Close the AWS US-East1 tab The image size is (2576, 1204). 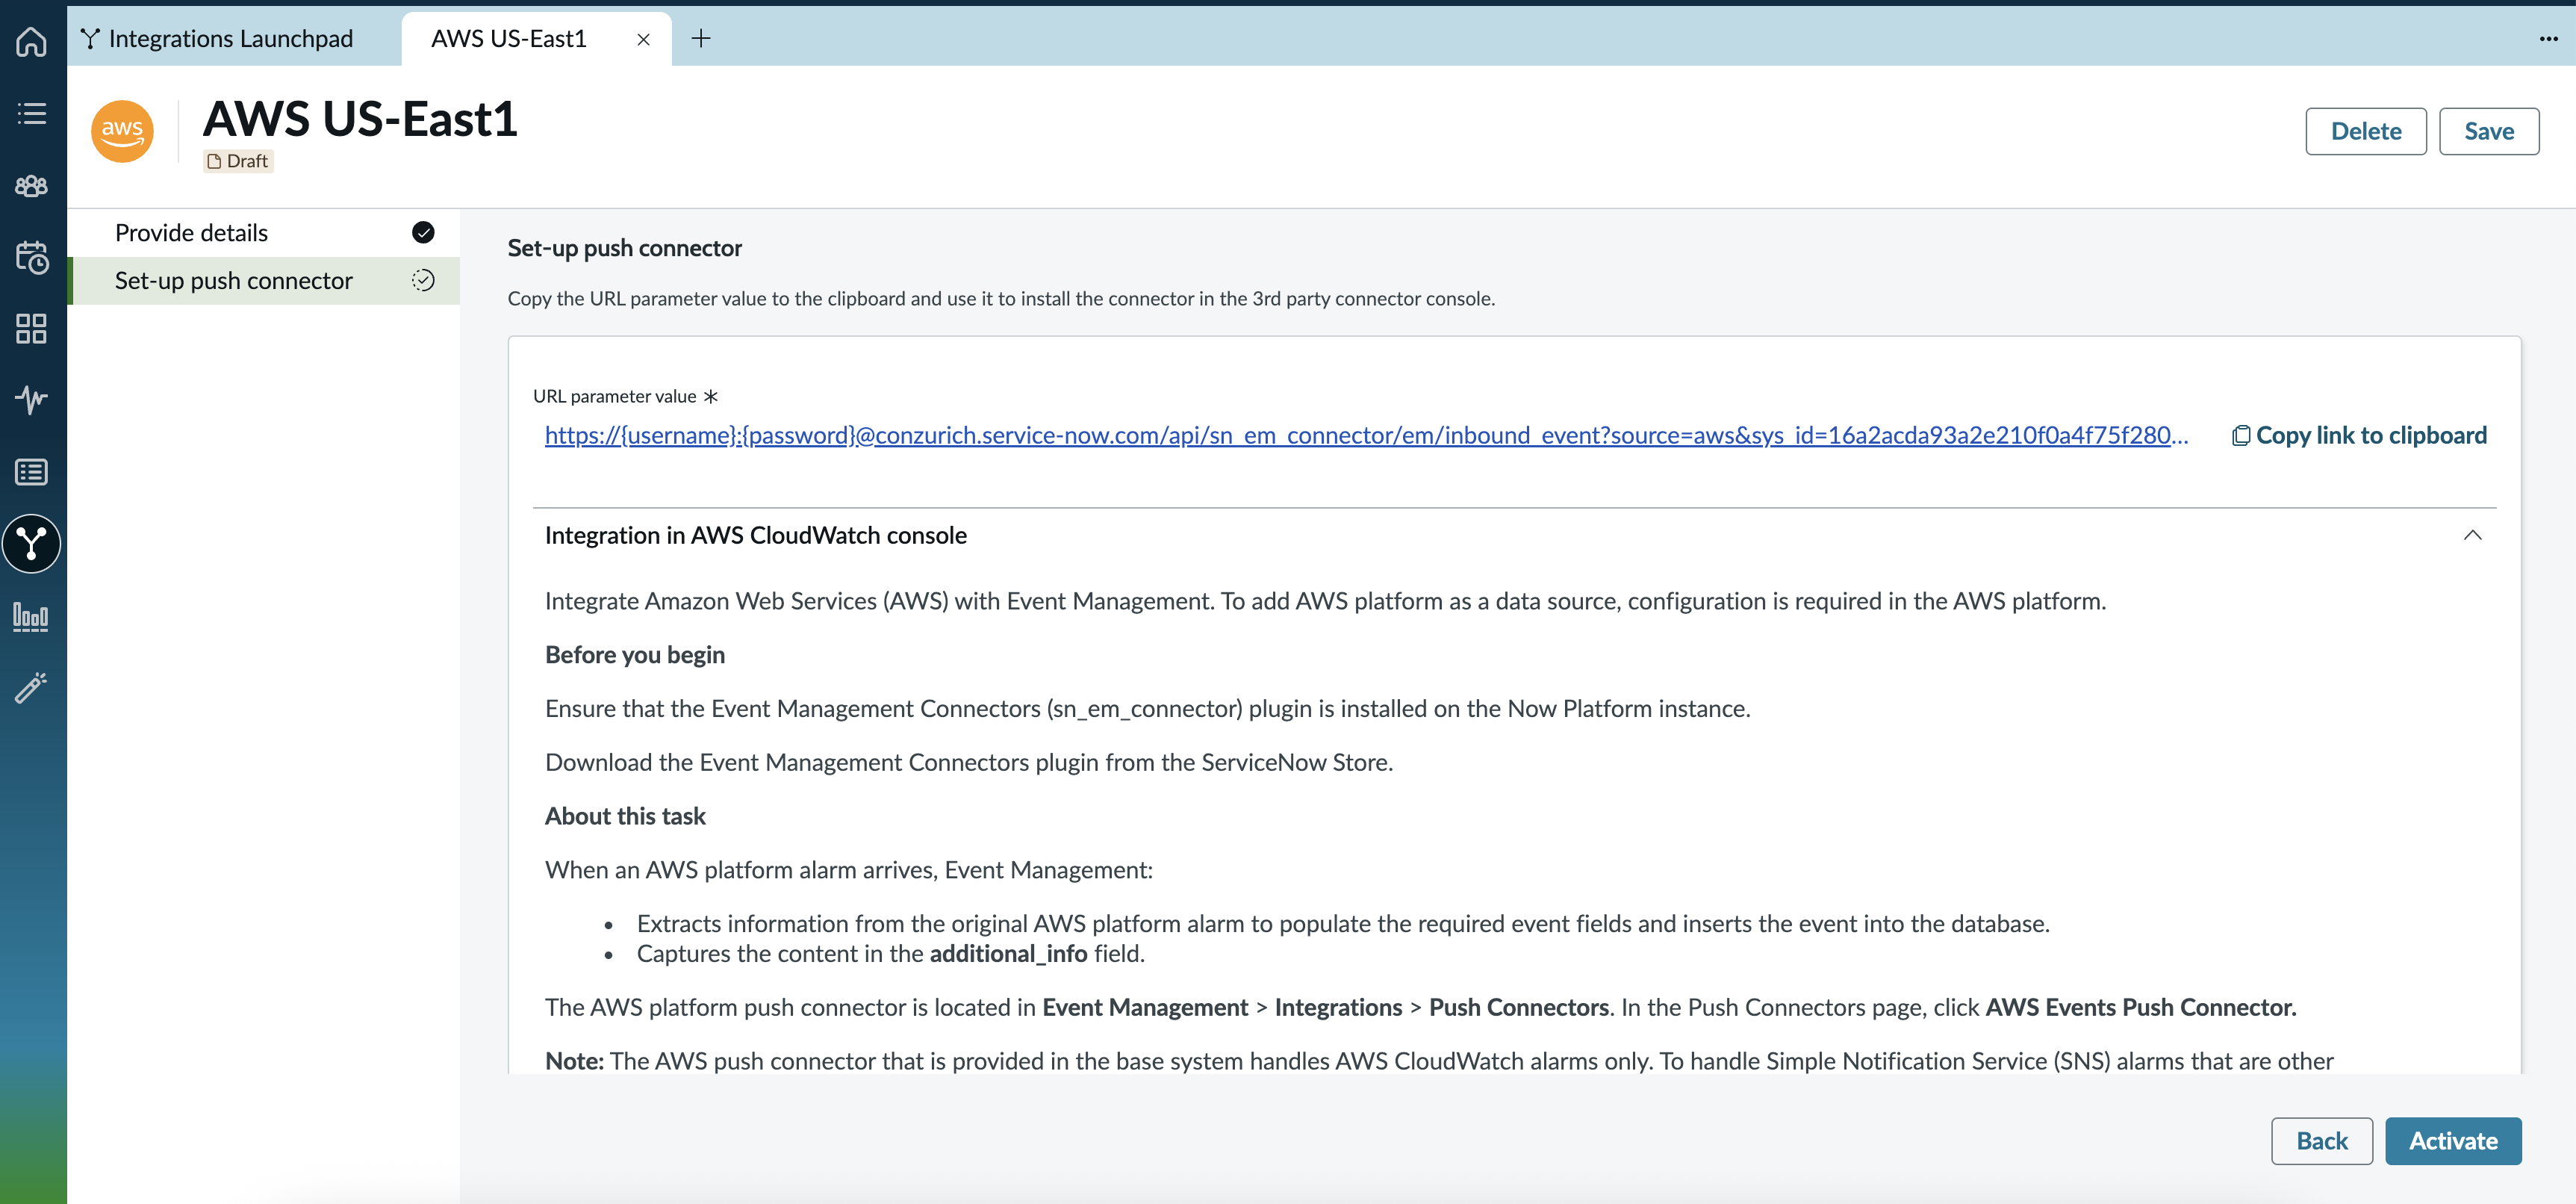click(x=643, y=39)
